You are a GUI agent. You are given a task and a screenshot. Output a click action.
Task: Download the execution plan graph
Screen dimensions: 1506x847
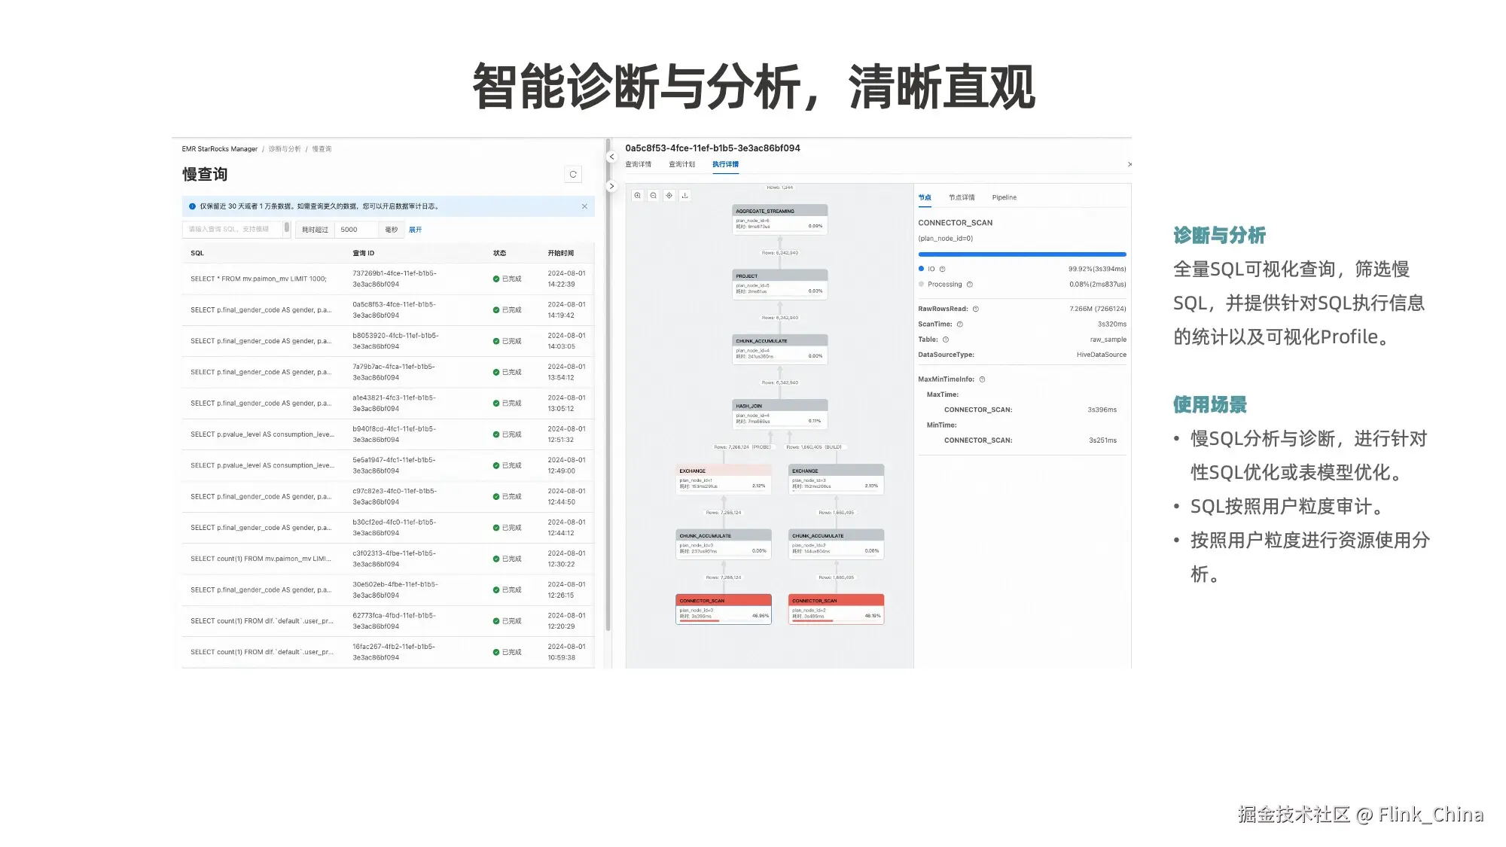point(685,196)
